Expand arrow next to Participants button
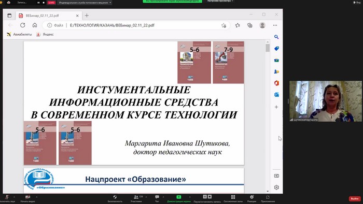 146,197
